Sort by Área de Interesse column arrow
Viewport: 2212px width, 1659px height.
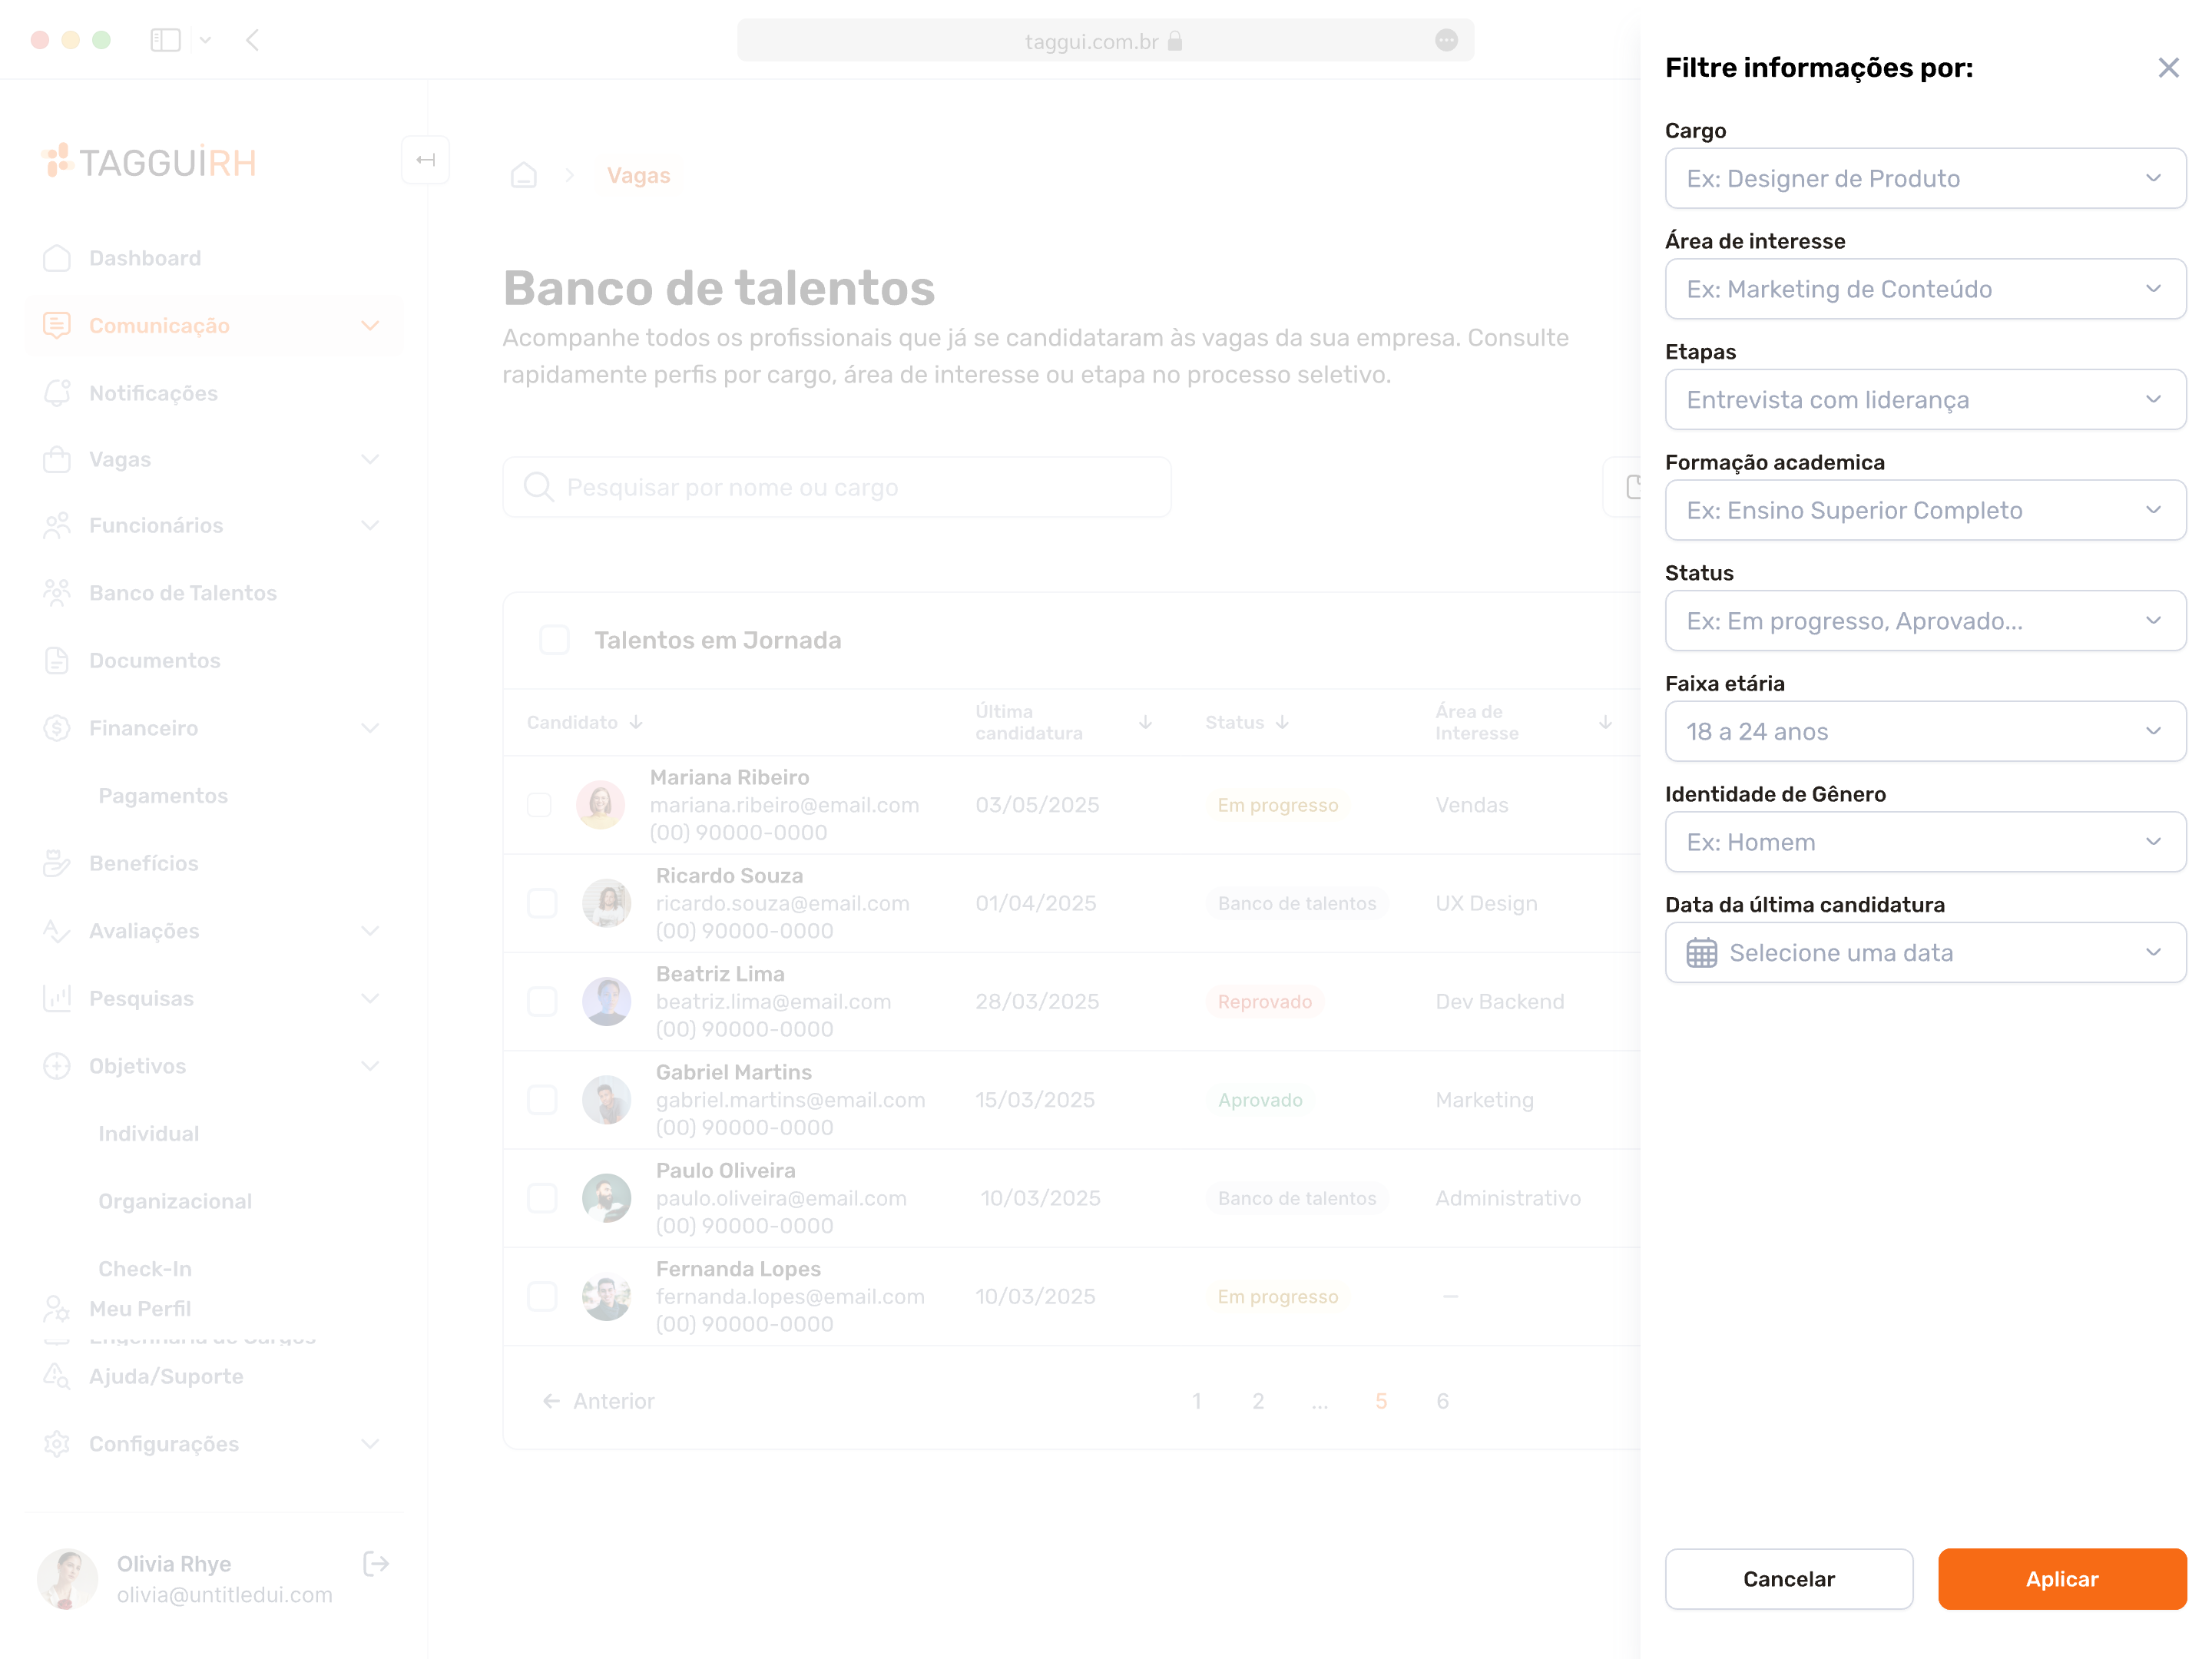[x=1605, y=722]
